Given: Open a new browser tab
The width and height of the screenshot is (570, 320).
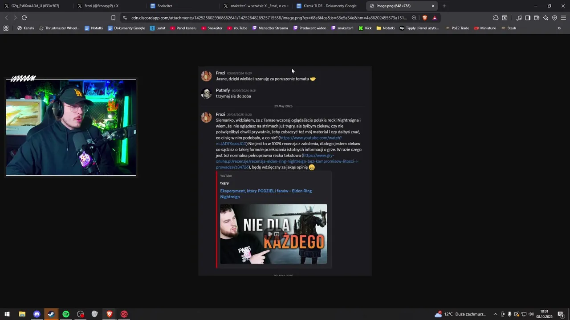Looking at the screenshot, I should tap(444, 6).
